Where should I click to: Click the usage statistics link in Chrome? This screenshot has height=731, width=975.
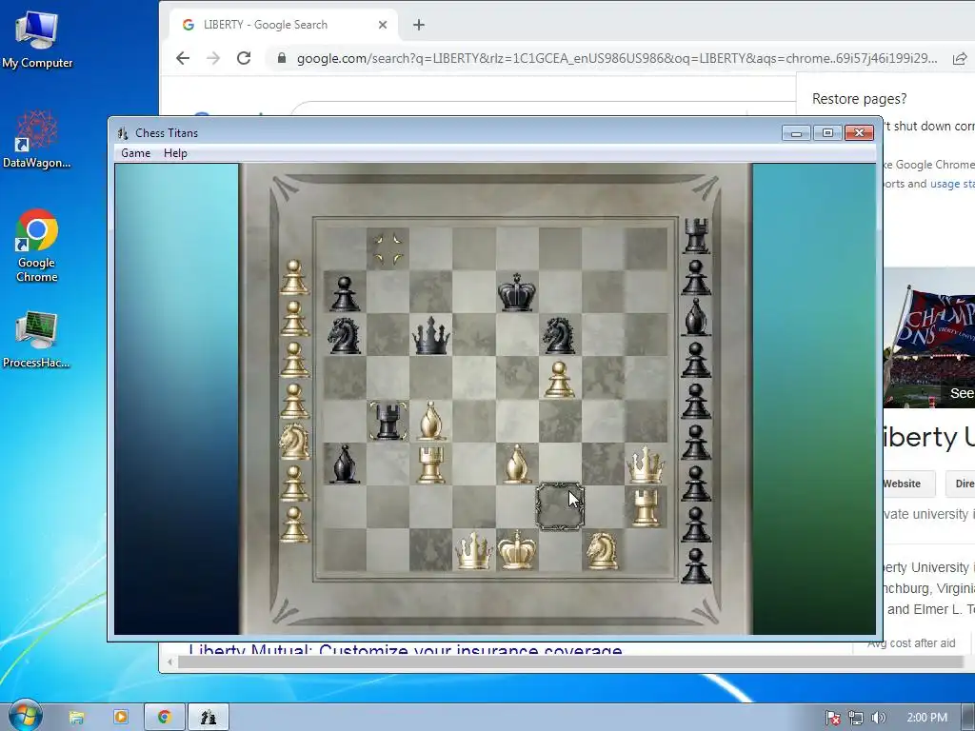click(952, 184)
